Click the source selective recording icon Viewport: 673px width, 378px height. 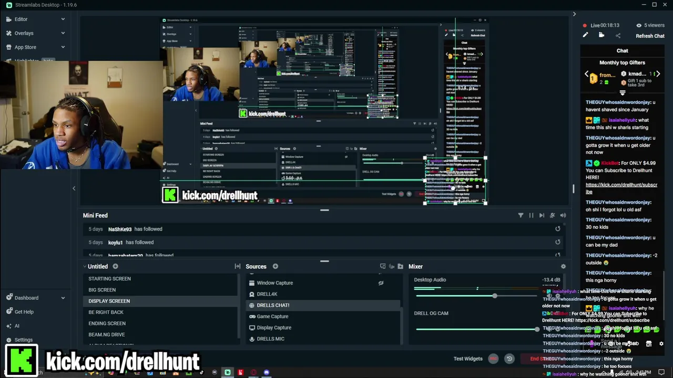point(391,267)
